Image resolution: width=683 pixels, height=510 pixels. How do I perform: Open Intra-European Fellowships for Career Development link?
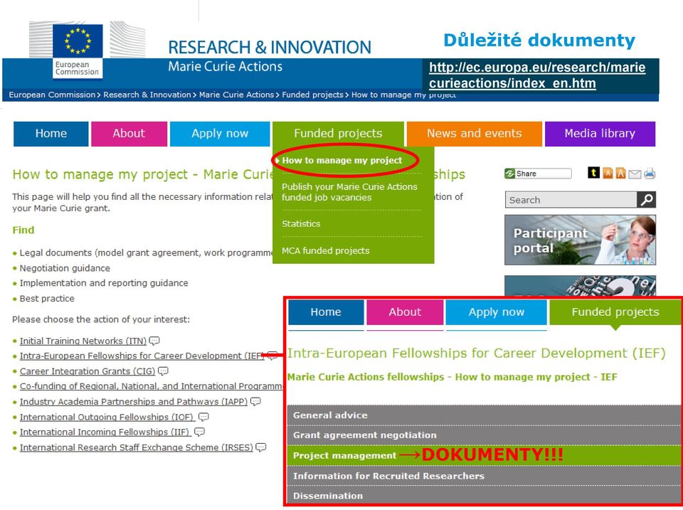pos(142,356)
